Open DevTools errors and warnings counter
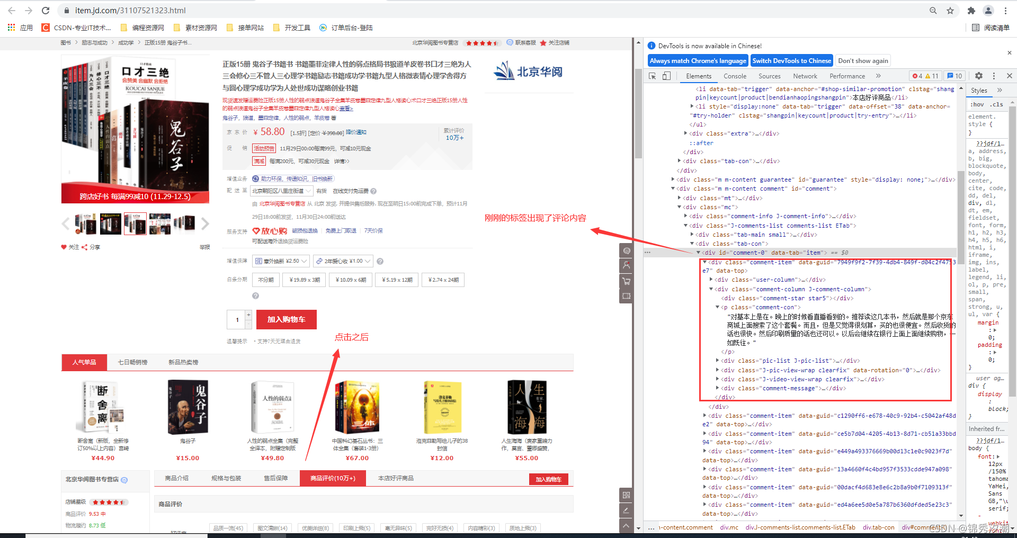 925,76
